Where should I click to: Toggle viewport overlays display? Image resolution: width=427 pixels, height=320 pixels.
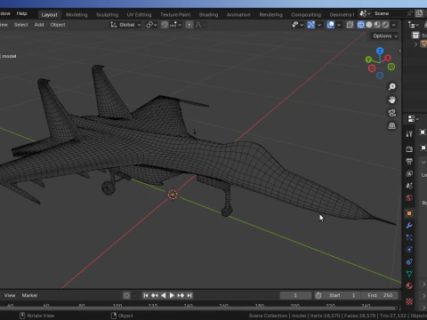point(331,25)
